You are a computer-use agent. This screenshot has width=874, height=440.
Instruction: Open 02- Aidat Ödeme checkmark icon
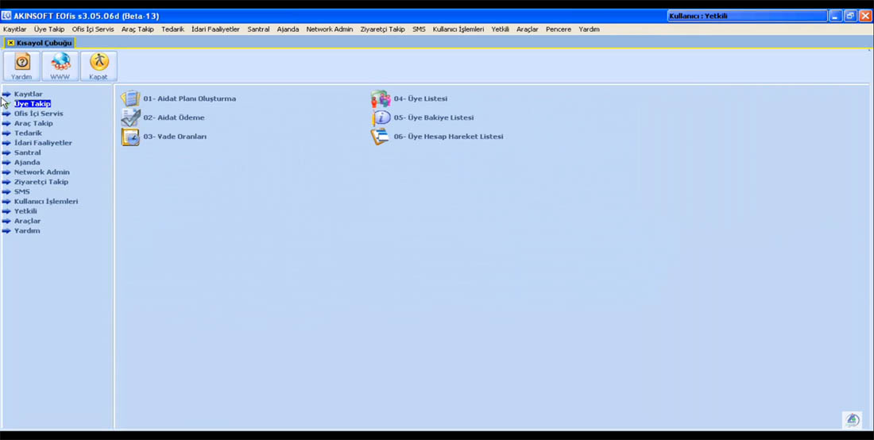[x=130, y=118]
